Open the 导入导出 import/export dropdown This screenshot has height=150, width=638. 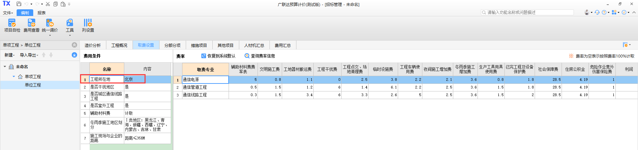[29, 55]
